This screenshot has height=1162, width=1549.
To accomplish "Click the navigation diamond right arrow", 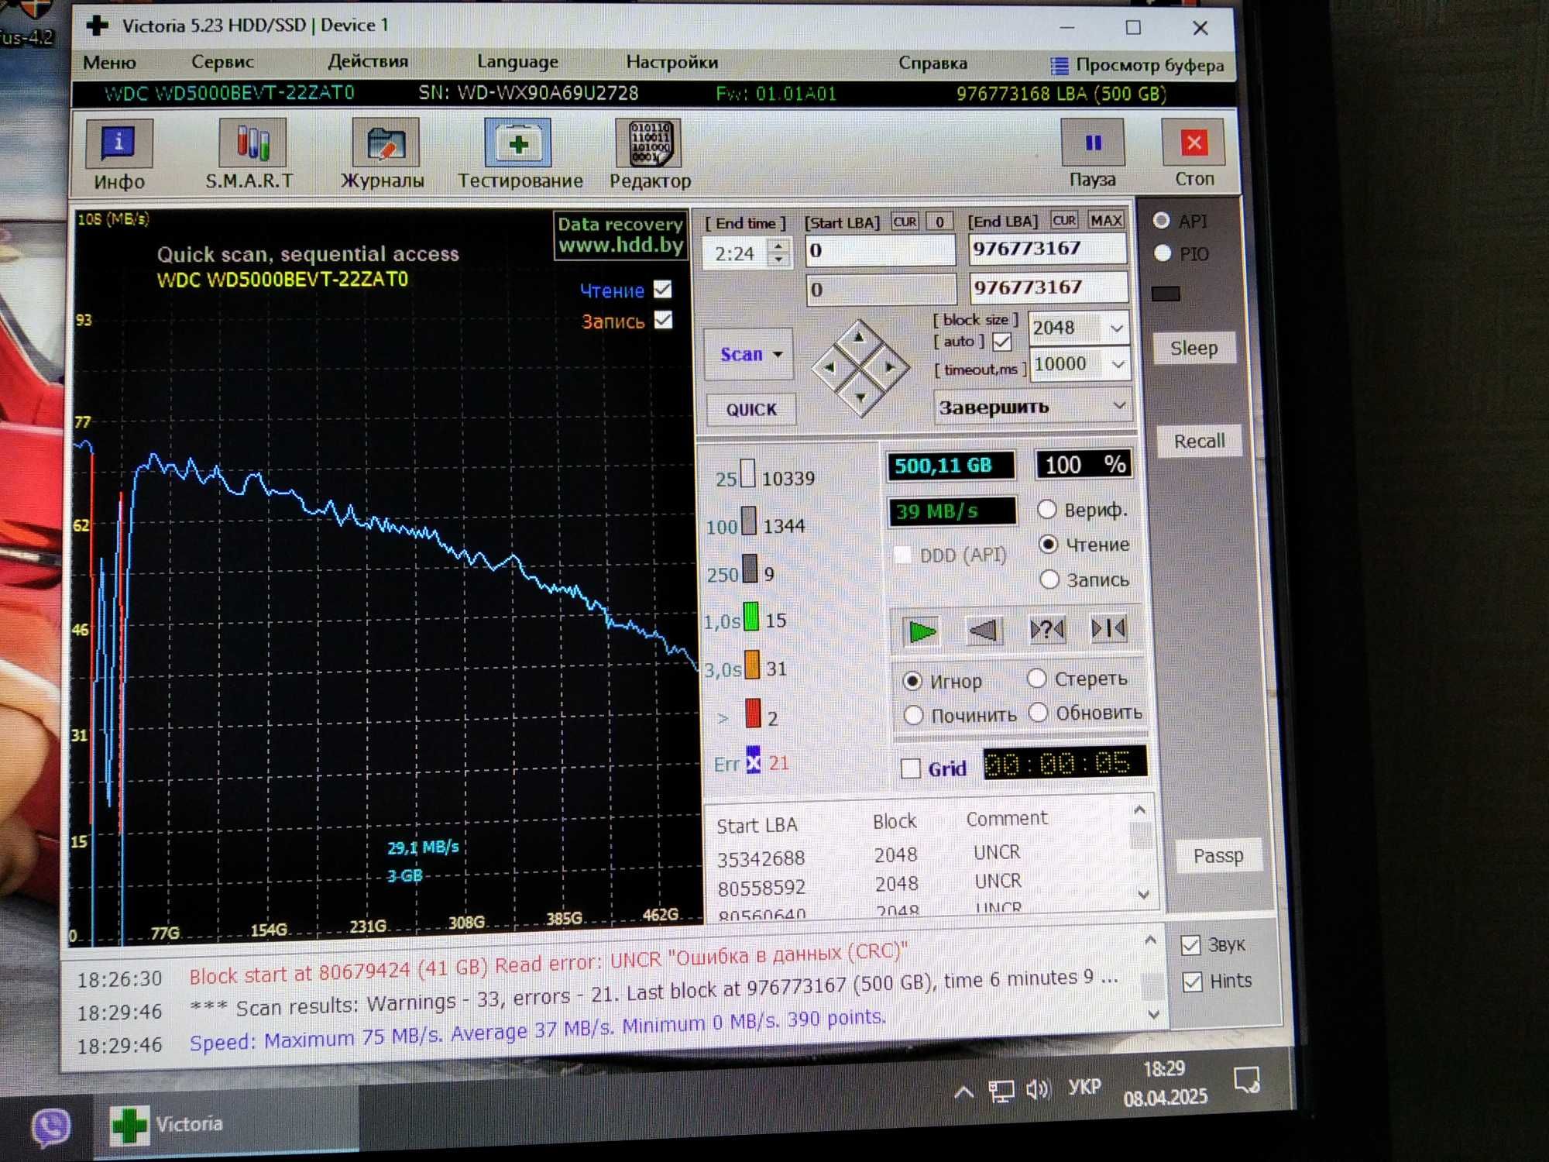I will coord(890,367).
